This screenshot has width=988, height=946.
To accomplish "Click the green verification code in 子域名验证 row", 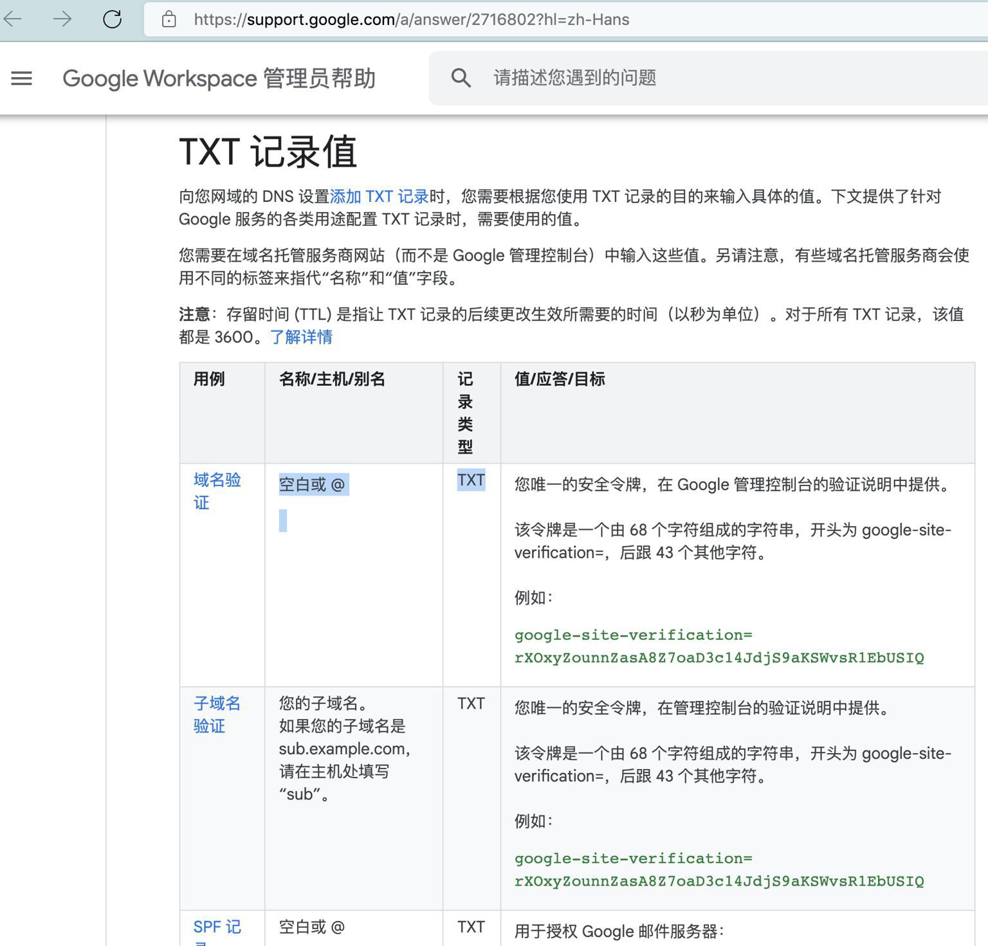I will pyautogui.click(x=719, y=869).
